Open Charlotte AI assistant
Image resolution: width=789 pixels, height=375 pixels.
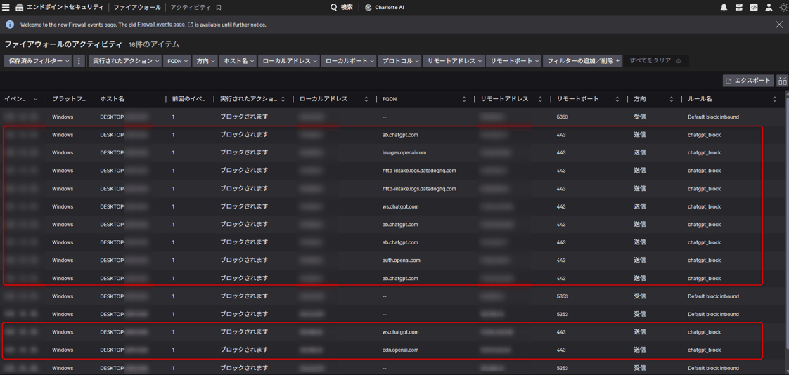tap(386, 8)
